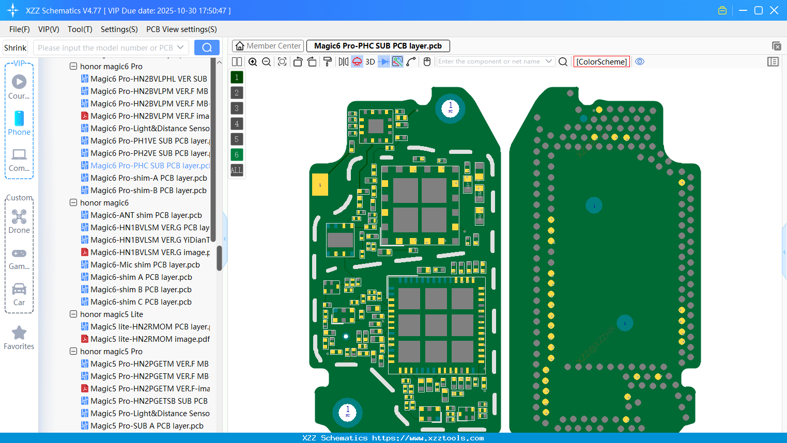Show PCB layer 2
The height and width of the screenshot is (443, 787).
coord(237,93)
